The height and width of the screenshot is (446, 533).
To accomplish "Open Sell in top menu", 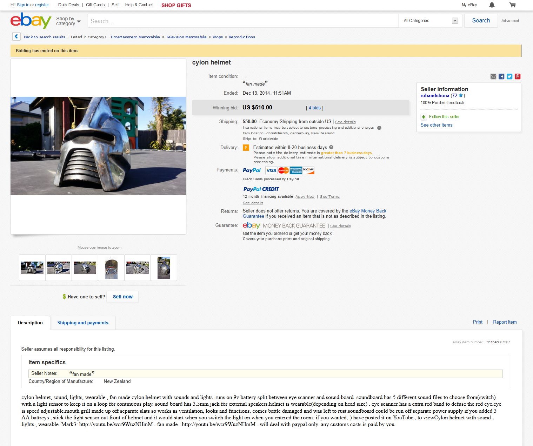I will point(115,5).
